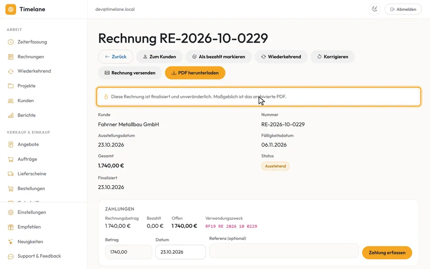Image resolution: width=430 pixels, height=269 pixels.
Task: Toggle dark mode moon icon
Action: pyautogui.click(x=374, y=9)
